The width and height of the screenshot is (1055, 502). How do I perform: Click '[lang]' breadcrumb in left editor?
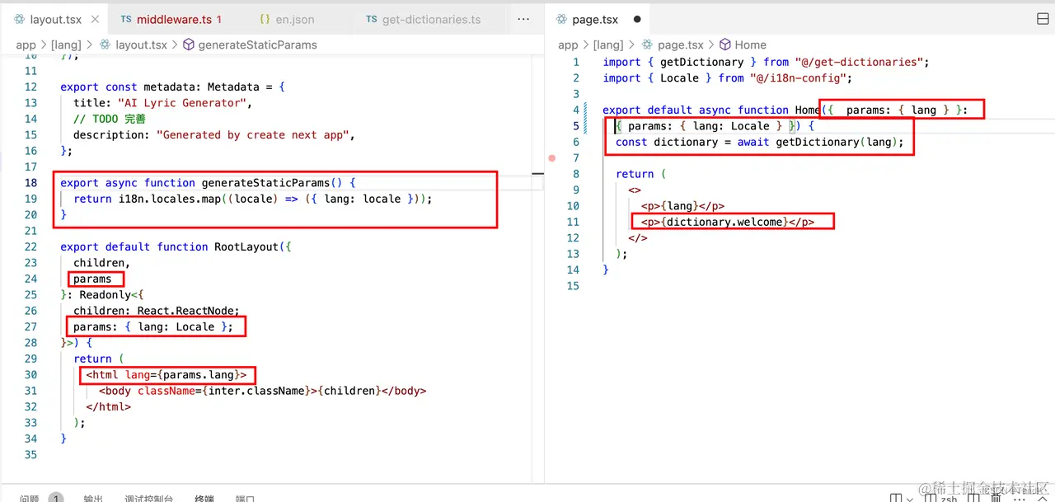(66, 45)
